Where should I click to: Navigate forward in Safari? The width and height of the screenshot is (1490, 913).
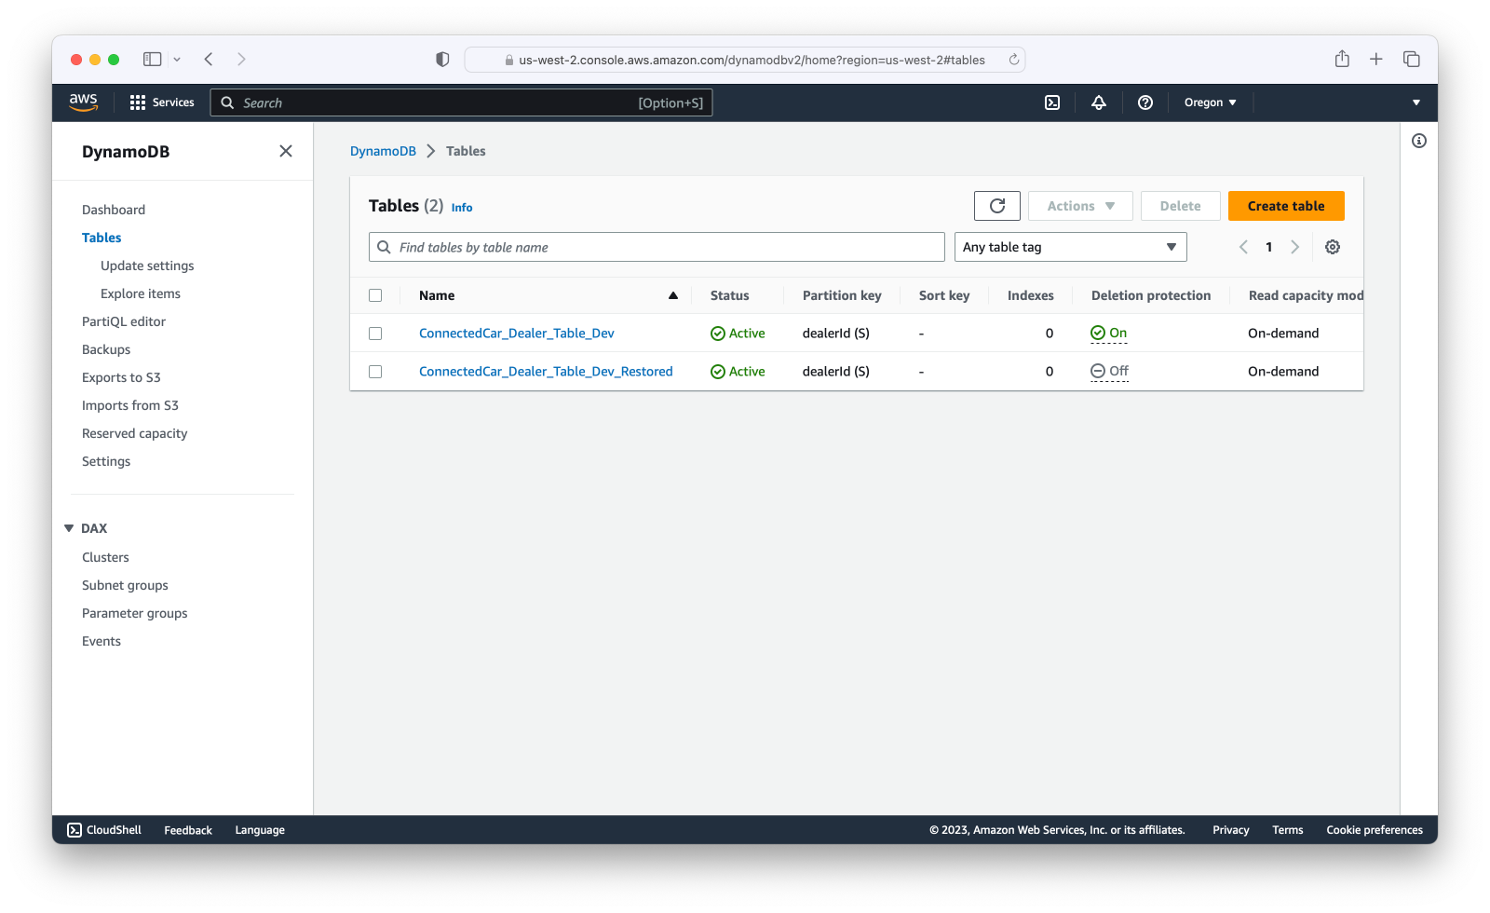(241, 59)
